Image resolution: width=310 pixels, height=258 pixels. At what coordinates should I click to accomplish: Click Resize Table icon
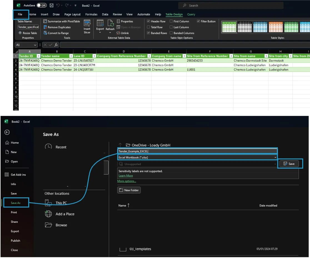20,33
